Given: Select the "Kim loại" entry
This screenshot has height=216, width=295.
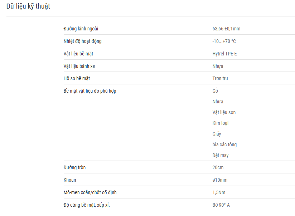Looking at the screenshot, I should 221,123.
